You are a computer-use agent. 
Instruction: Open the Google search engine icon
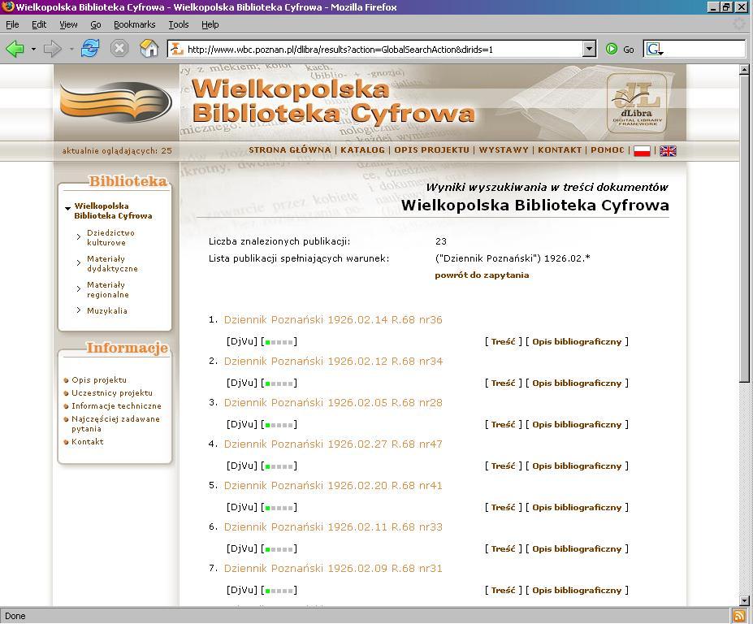pos(654,49)
